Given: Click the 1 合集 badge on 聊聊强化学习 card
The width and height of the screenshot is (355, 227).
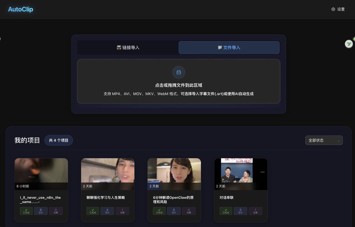Looking at the screenshot, I should click(122, 211).
